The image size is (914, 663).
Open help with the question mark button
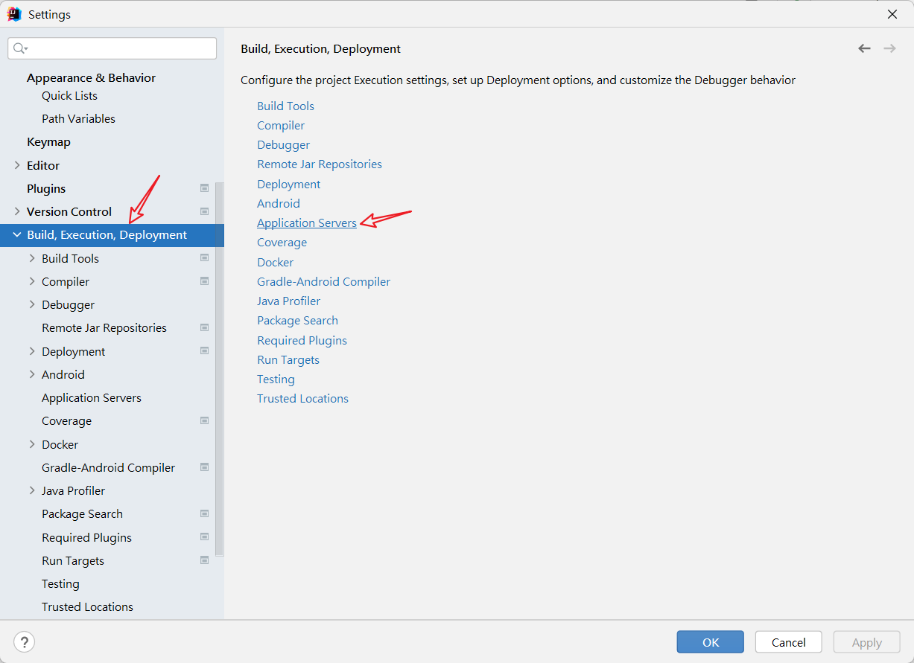(24, 642)
